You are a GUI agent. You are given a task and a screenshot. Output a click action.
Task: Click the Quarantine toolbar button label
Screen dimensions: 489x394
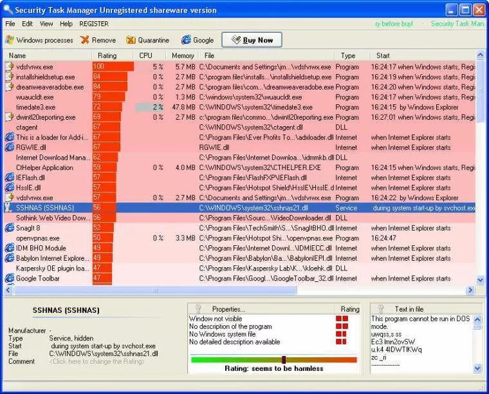pos(153,41)
